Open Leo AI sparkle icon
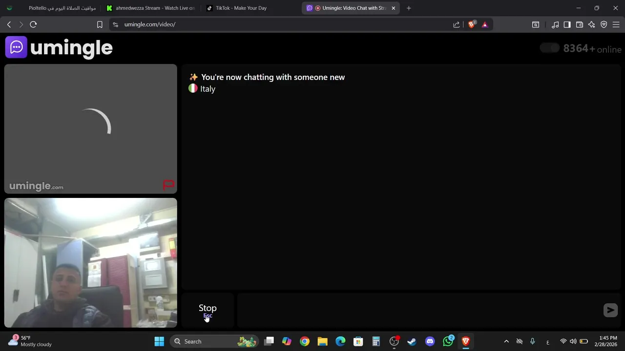625x351 pixels. click(x=592, y=24)
